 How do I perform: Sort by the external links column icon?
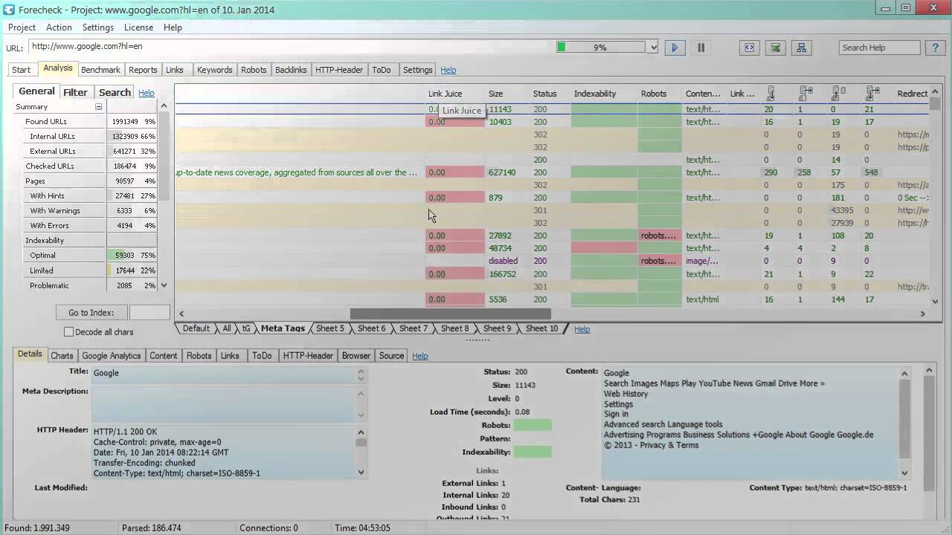(x=805, y=94)
